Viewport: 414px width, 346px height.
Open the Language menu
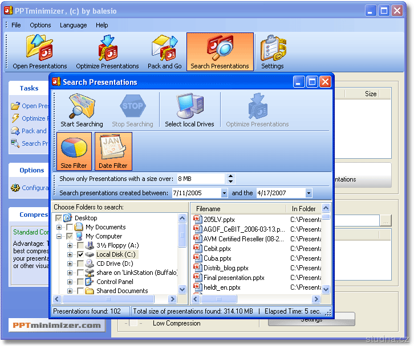coord(74,25)
